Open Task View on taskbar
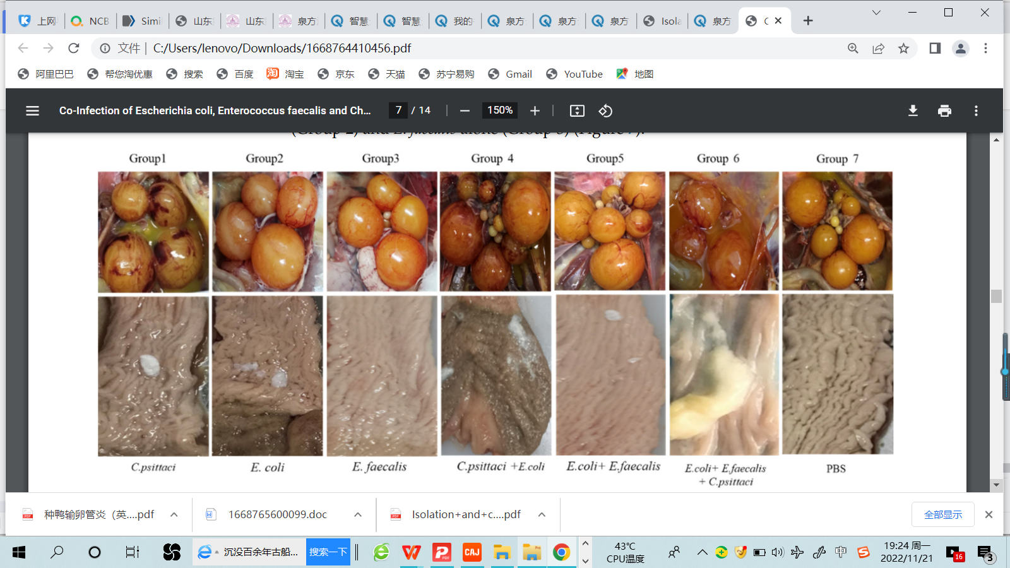Image resolution: width=1010 pixels, height=568 pixels. pyautogui.click(x=132, y=552)
